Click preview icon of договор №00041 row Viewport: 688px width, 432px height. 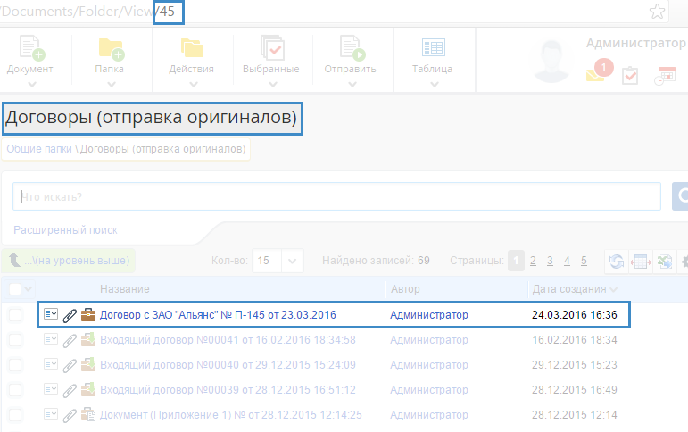point(51,339)
